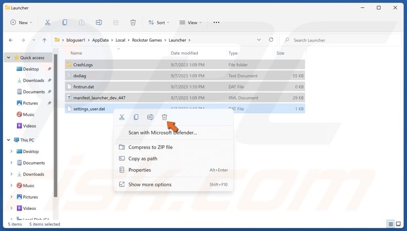Collapse the This PC tree node
This screenshot has height=231, width=407.
pyautogui.click(x=9, y=140)
